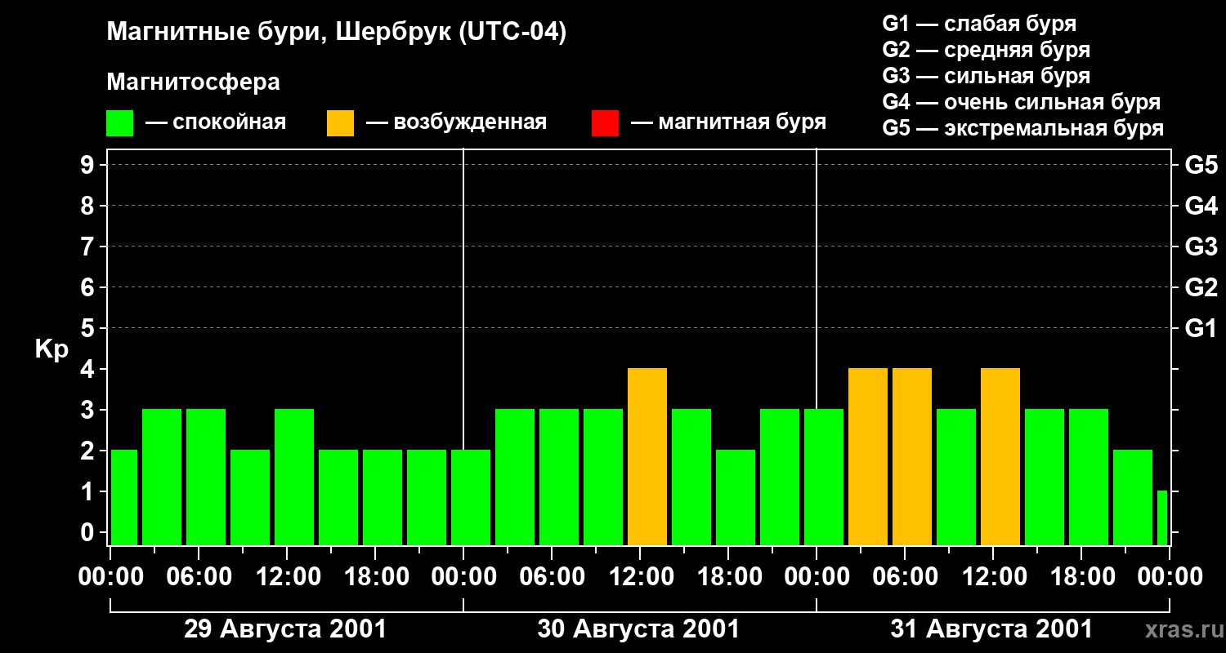Viewport: 1226px width, 653px height.
Task: Click the Kp axis label
Action: 51,349
